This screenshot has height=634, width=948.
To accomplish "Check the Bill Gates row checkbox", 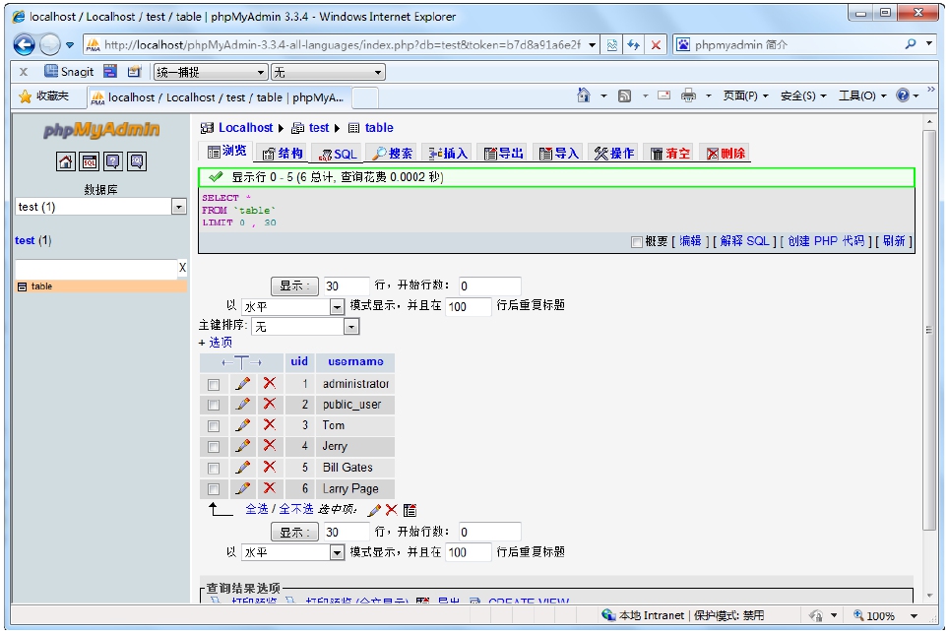I will [x=214, y=469].
